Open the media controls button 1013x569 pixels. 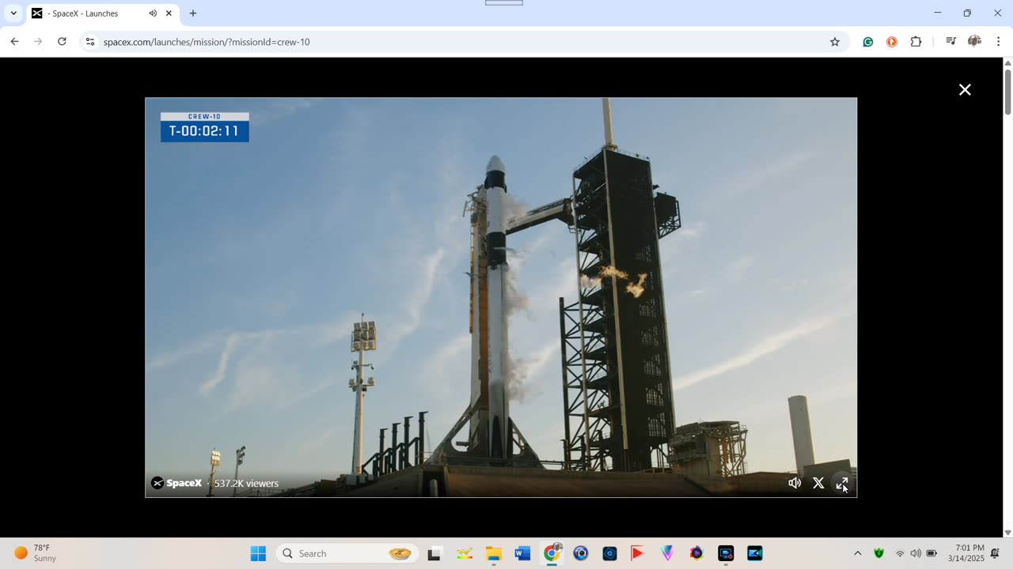(x=950, y=42)
